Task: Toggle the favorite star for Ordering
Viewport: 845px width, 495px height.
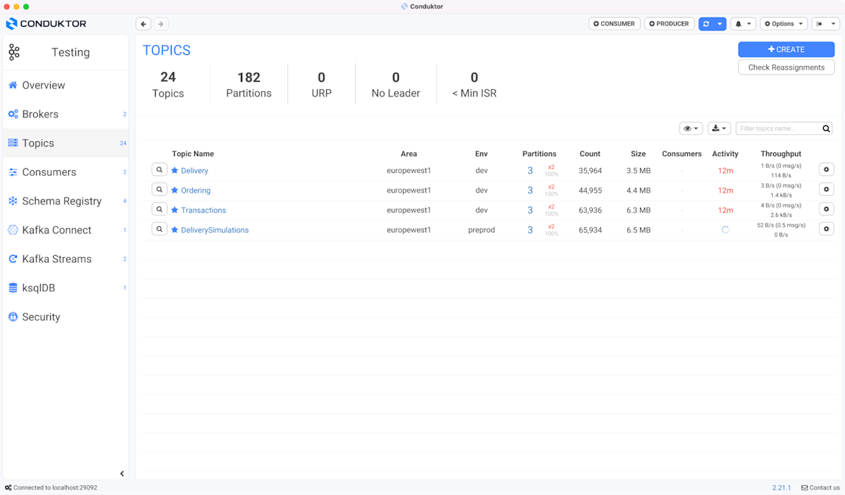Action: point(175,190)
